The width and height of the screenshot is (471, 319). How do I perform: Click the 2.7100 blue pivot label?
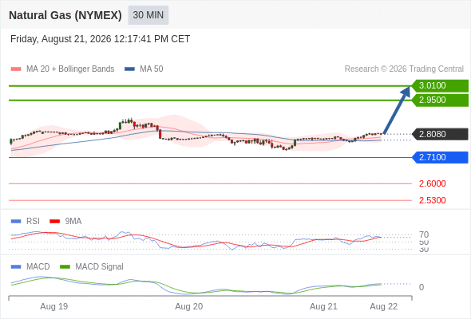(x=440, y=157)
